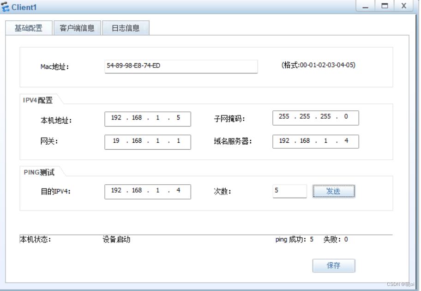Image resolution: width=421 pixels, height=291 pixels.
Task: Save settings with the 保存 button
Action: coord(334,266)
